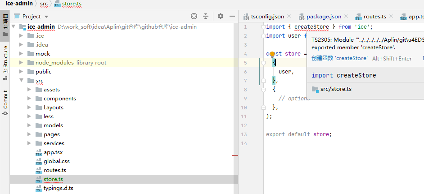Screen dimensions: 424x194
Task: Click the src/store.ts folder icon in popup
Action: pyautogui.click(x=315, y=89)
